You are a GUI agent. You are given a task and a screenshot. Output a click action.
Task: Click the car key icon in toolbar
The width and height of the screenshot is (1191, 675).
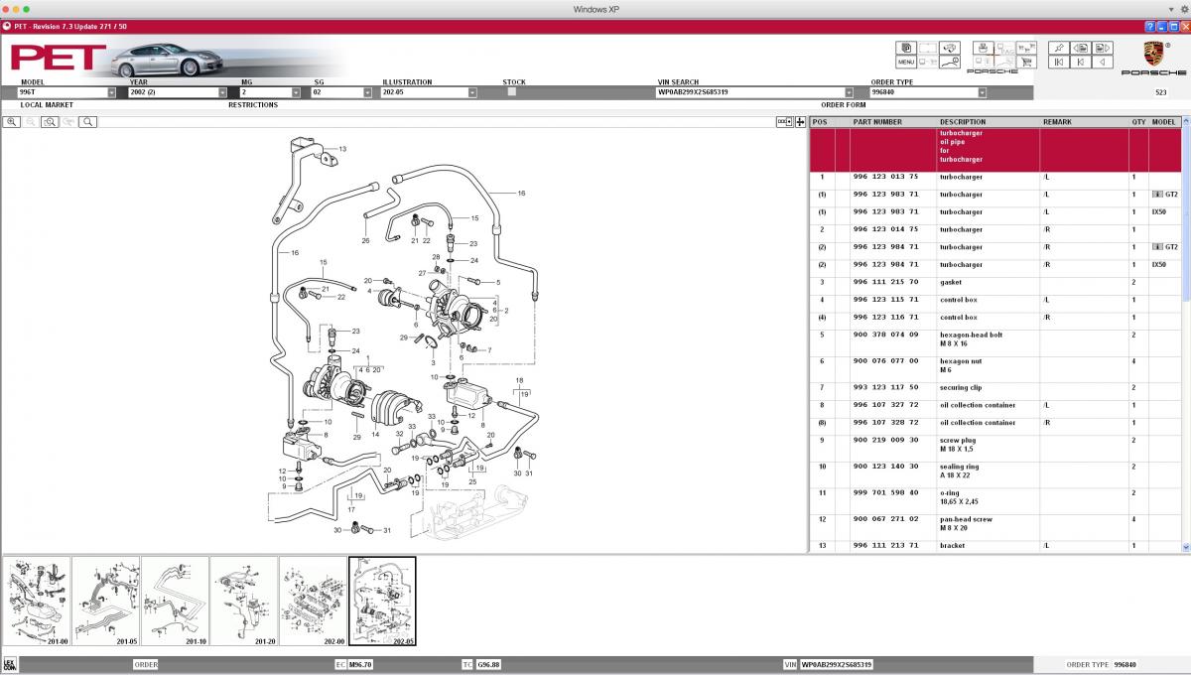click(950, 48)
